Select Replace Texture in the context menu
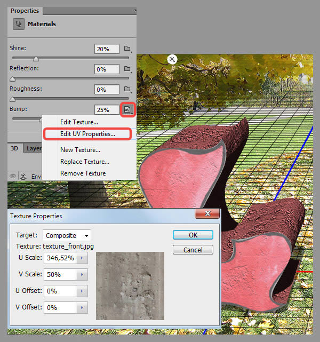 click(x=85, y=162)
